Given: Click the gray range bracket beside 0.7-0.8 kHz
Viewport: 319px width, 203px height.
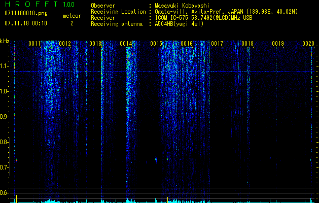Looking at the screenshot, I should click(10, 156).
